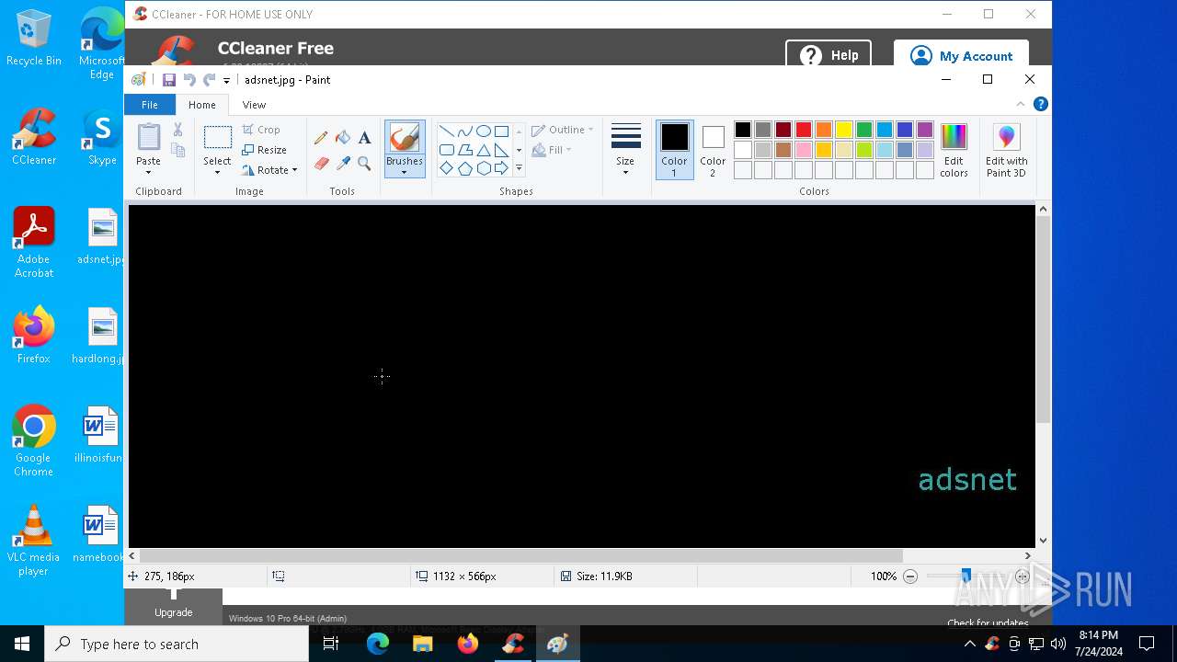1177x662 pixels.
Task: Pick the green color swatch
Action: click(x=864, y=130)
